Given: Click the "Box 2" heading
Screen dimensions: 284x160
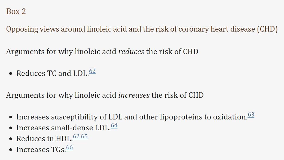Looking at the screenshot, I should (x=16, y=11).
